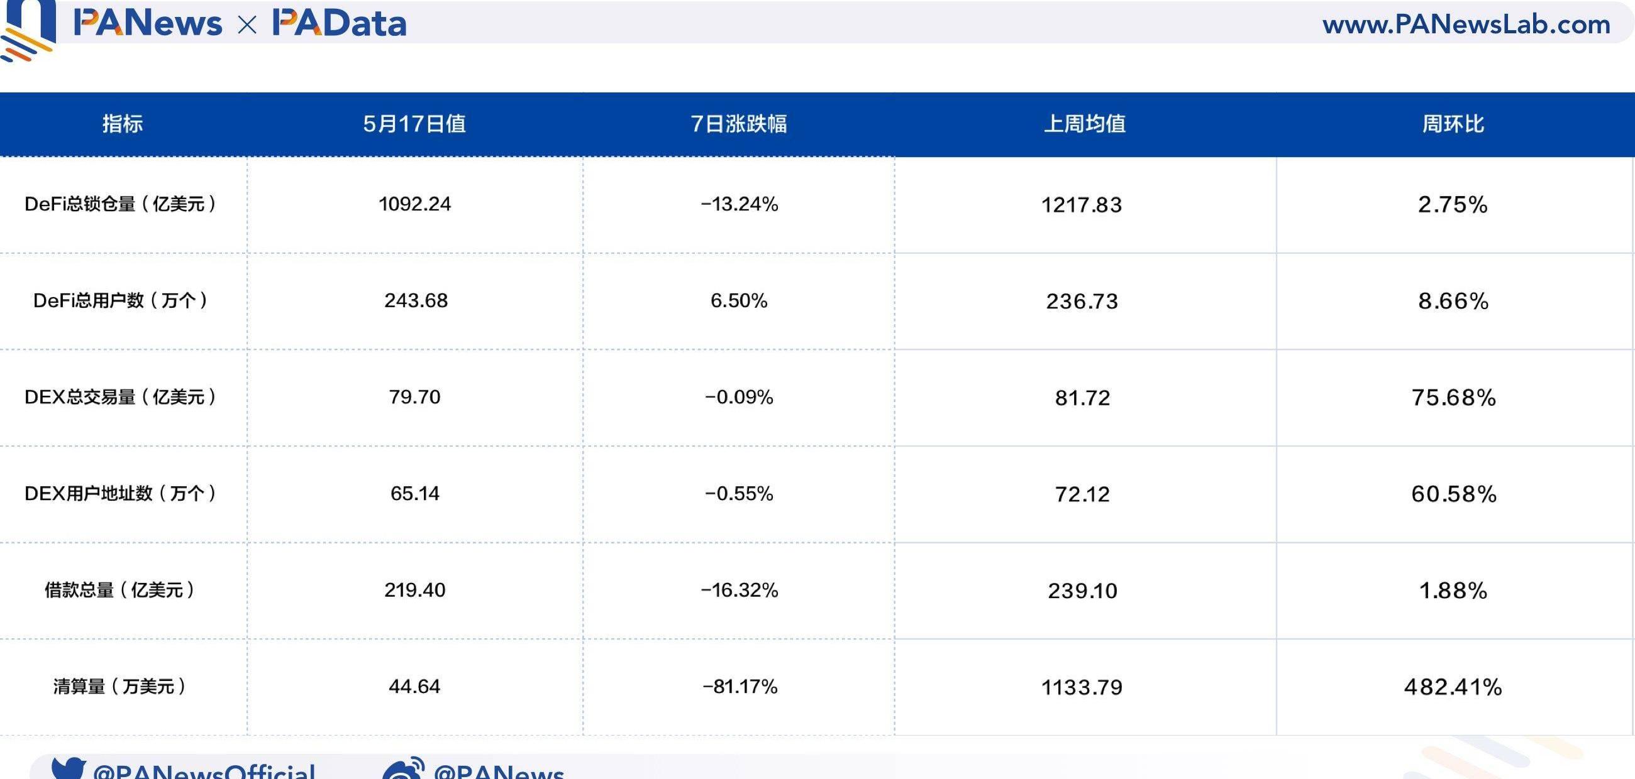
Task: Select the DEX用户地址数 row label
Action: point(121,494)
